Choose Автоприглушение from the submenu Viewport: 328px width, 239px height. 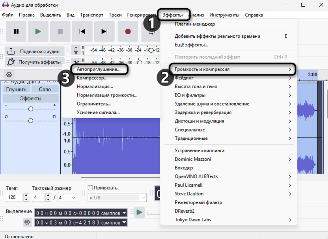(x=99, y=69)
